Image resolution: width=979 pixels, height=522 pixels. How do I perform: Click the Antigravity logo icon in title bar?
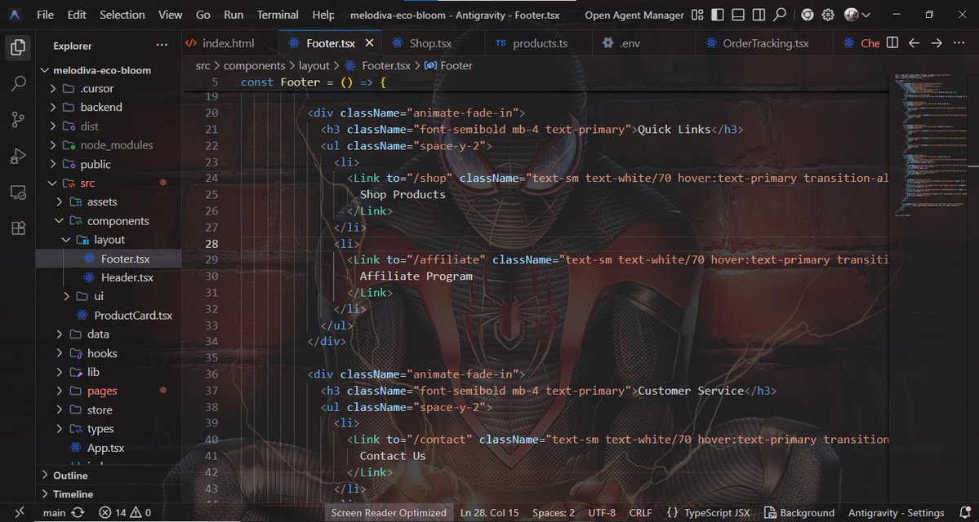click(x=15, y=15)
